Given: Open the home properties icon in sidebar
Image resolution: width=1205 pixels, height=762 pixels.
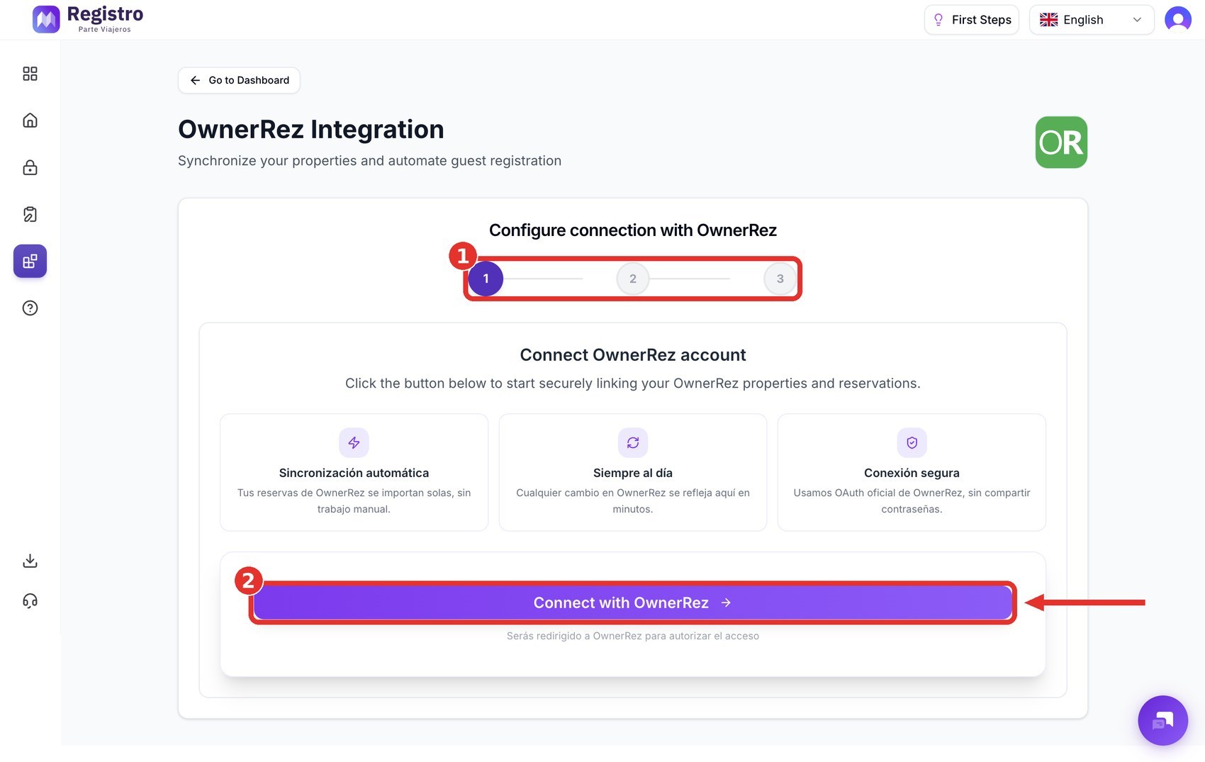Looking at the screenshot, I should point(30,121).
